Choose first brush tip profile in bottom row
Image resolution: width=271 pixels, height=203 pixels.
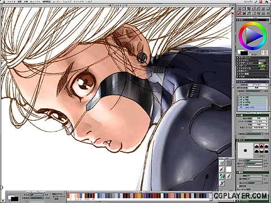(x=257, y=151)
